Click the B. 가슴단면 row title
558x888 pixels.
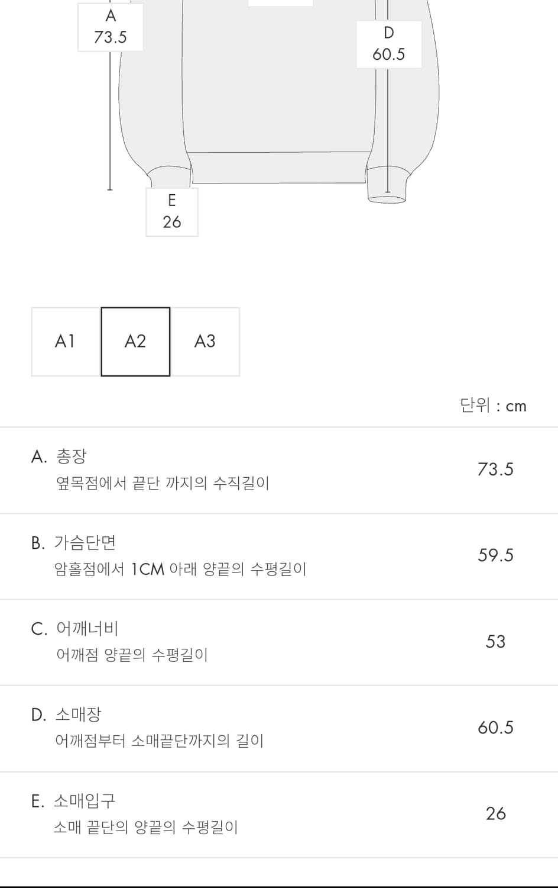(73, 543)
